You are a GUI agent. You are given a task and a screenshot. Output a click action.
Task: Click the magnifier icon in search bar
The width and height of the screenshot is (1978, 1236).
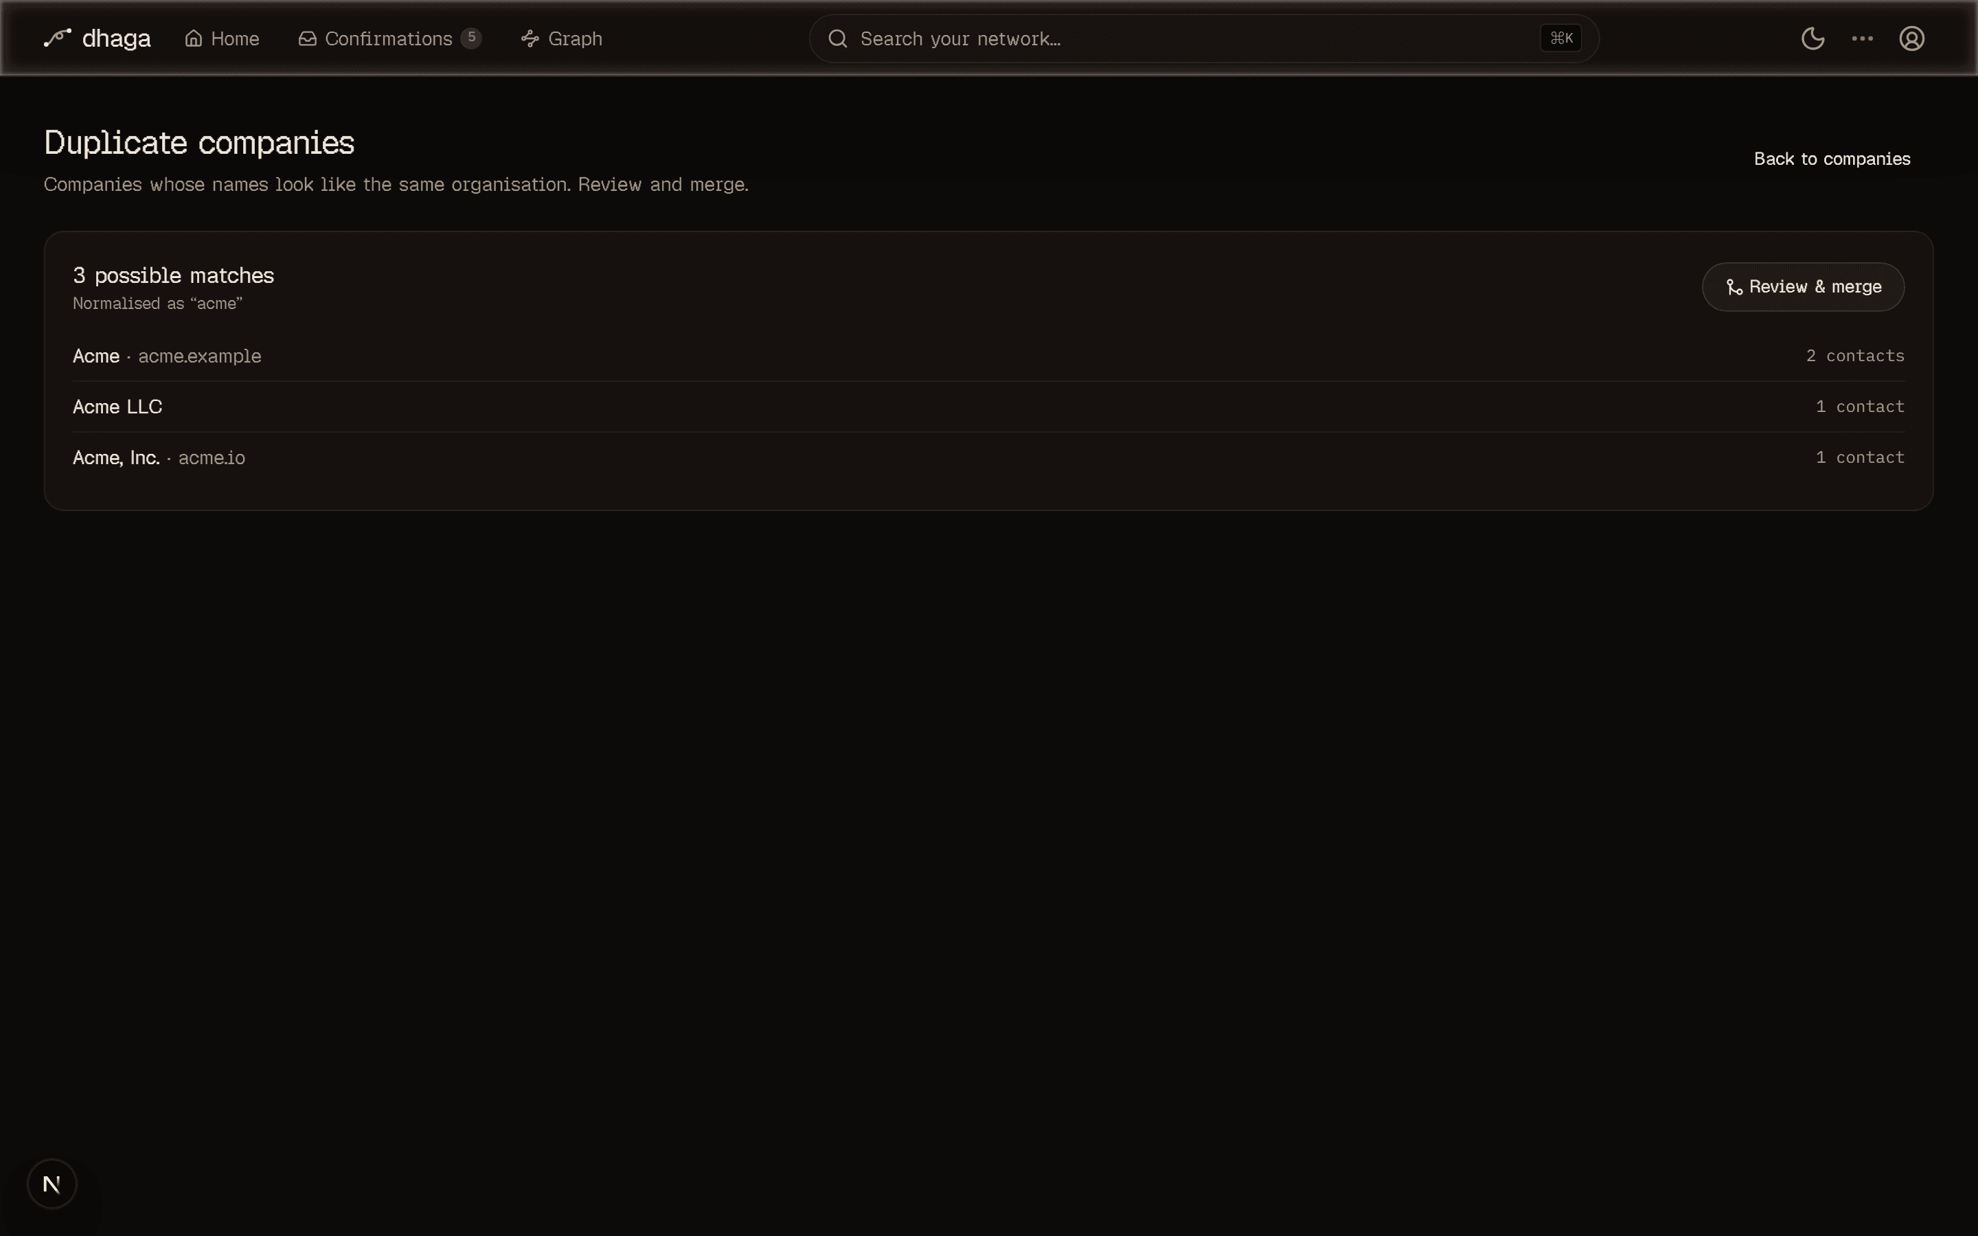(x=838, y=38)
